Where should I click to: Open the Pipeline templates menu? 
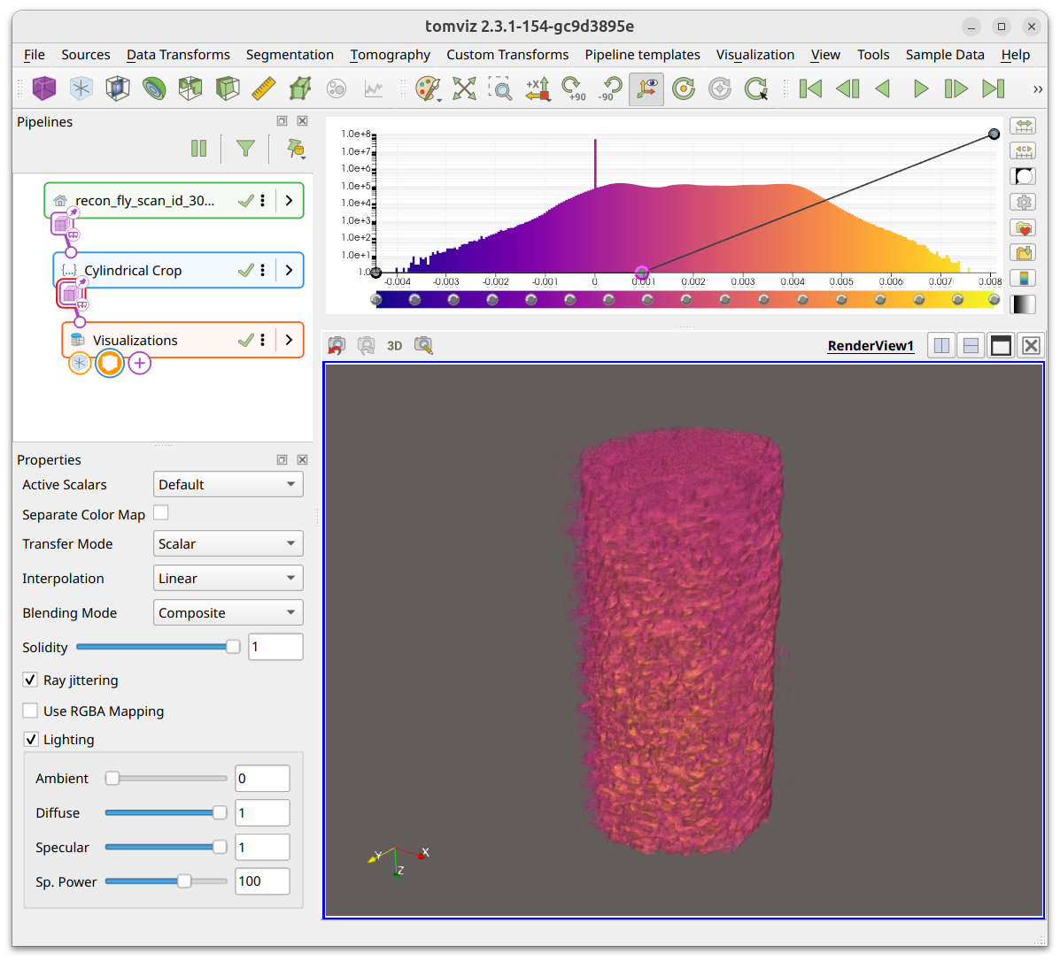tap(642, 55)
